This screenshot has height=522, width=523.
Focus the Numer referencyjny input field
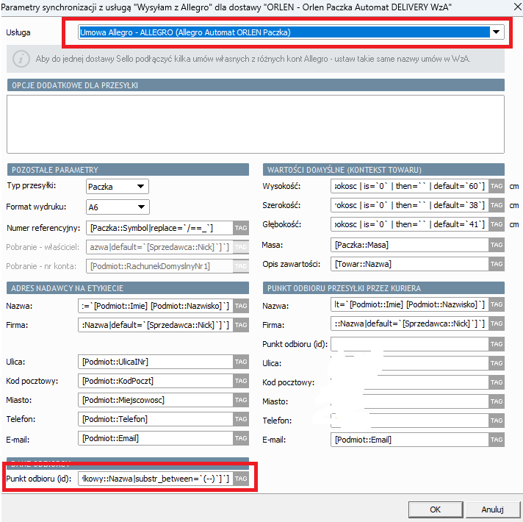click(x=159, y=228)
